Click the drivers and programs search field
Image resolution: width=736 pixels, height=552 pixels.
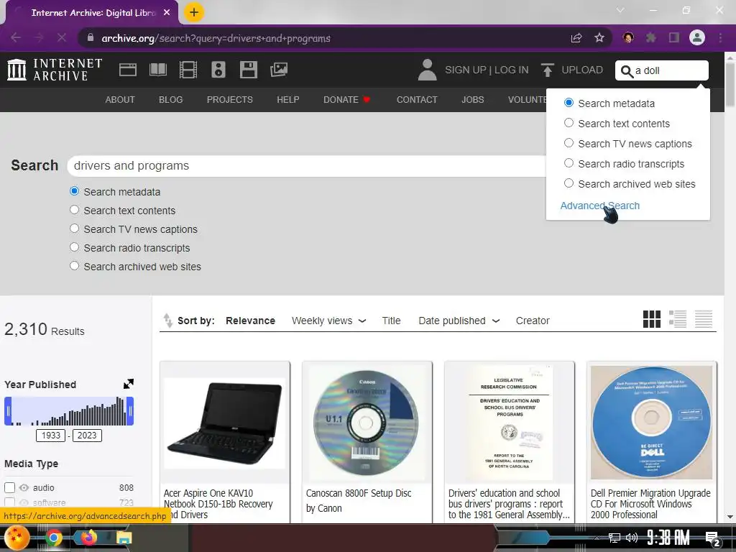click(308, 166)
